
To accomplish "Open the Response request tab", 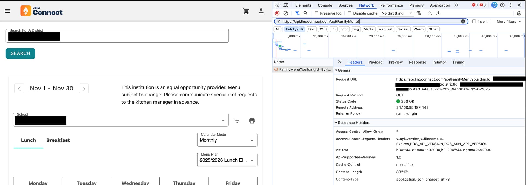I will [418, 62].
